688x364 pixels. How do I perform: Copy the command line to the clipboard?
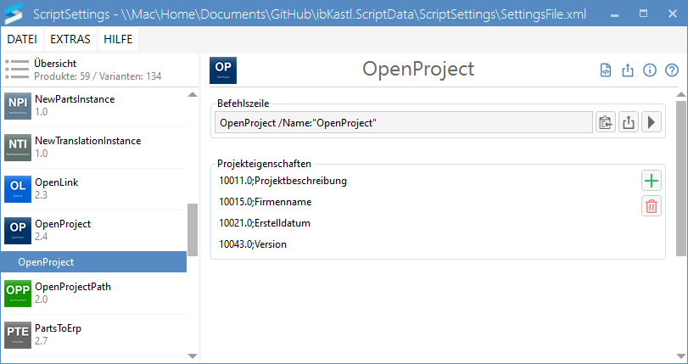605,123
